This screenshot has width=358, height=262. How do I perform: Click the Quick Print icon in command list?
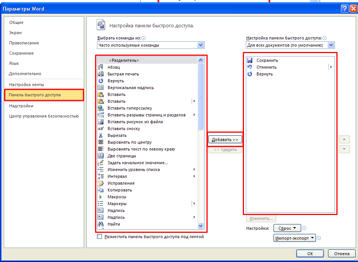(x=101, y=74)
